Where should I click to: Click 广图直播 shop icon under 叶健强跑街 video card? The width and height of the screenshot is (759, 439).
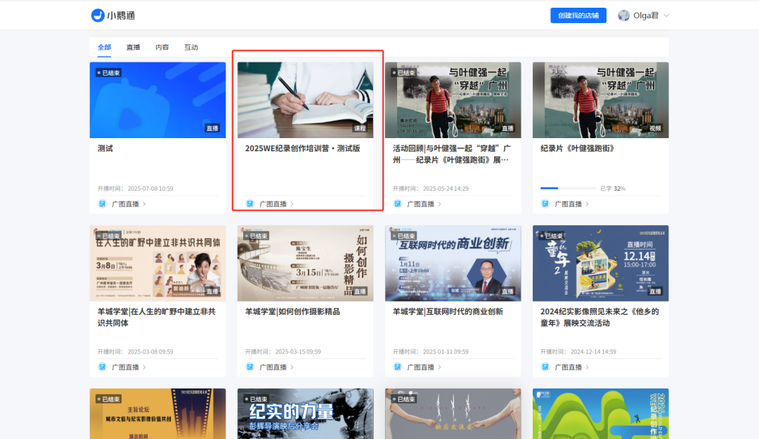pos(545,204)
